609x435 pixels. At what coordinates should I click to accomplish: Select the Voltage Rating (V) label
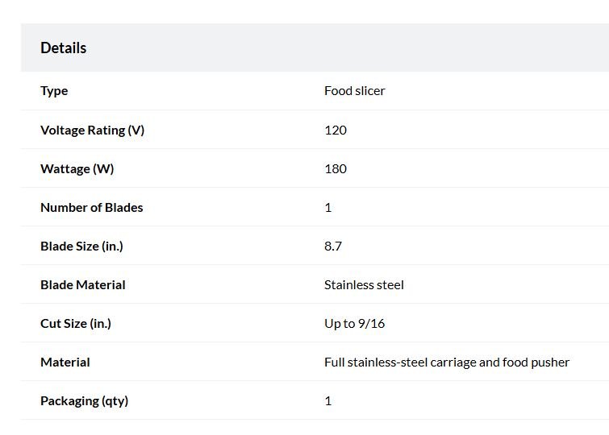[92, 130]
